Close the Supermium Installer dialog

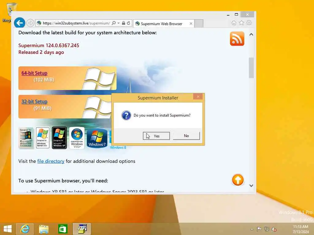point(198,97)
